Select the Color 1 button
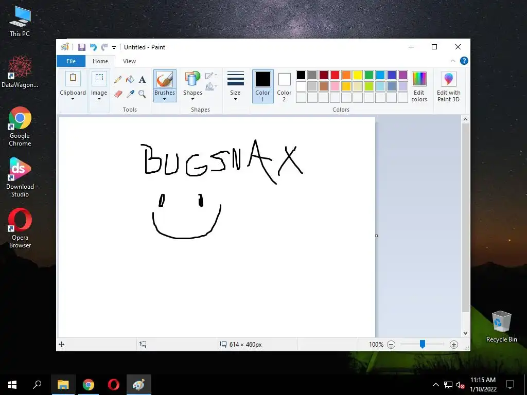 point(262,86)
